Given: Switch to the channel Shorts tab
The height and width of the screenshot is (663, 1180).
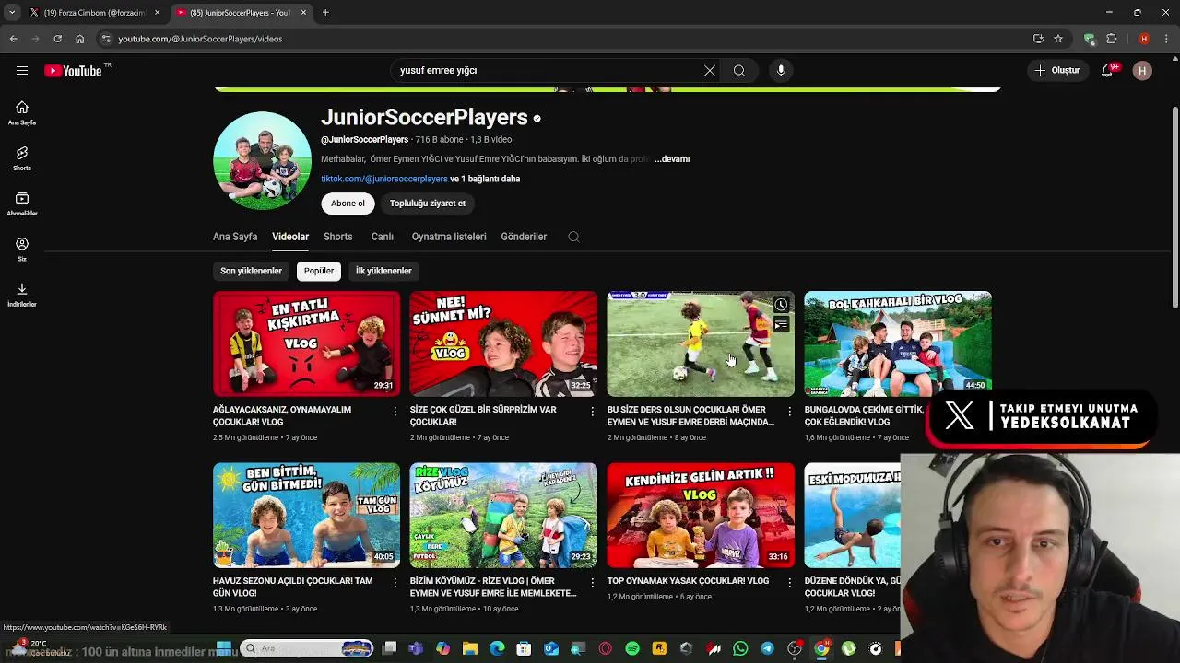Looking at the screenshot, I should (x=338, y=237).
